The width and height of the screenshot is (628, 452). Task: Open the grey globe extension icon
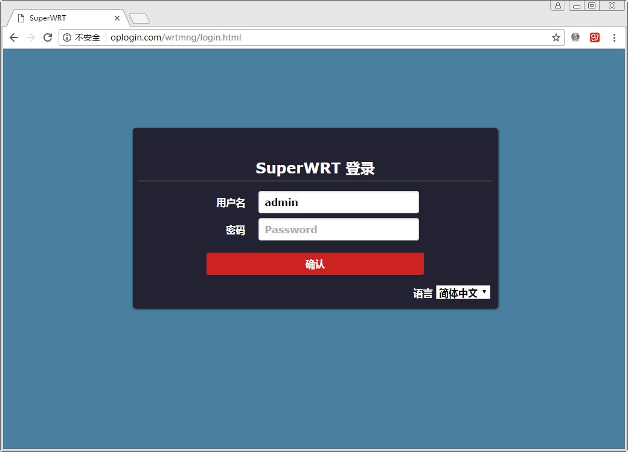point(575,37)
